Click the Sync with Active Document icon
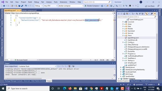Viewport: 162px width, 91px height. pyautogui.click(x=137, y=14)
